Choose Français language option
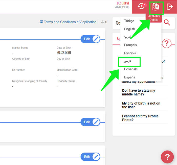 (130, 45)
